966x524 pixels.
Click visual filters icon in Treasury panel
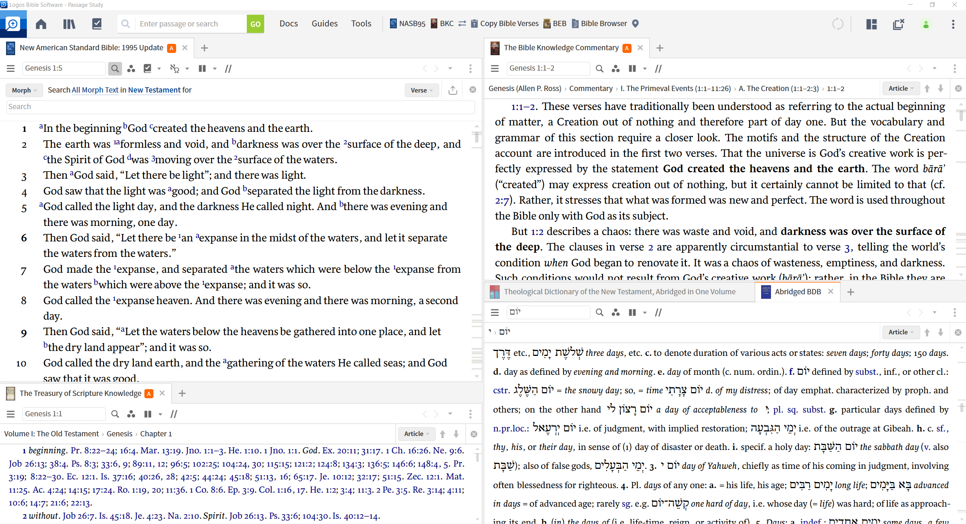coord(131,414)
